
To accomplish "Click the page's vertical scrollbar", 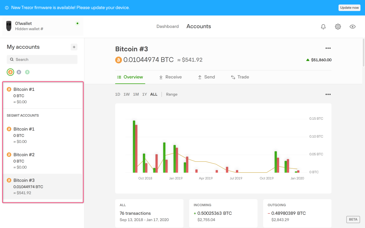I will point(363,53).
